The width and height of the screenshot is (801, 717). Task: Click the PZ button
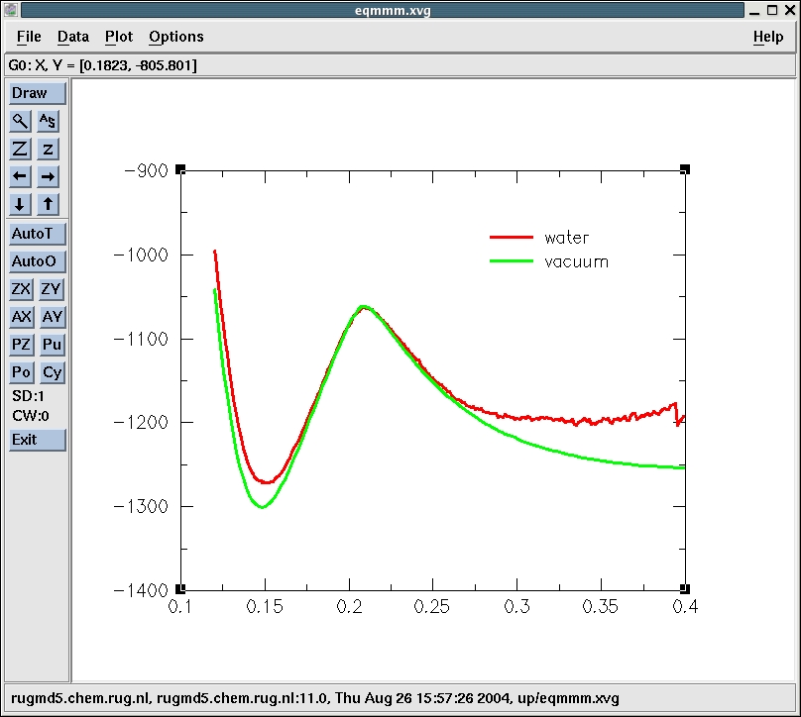pos(21,345)
